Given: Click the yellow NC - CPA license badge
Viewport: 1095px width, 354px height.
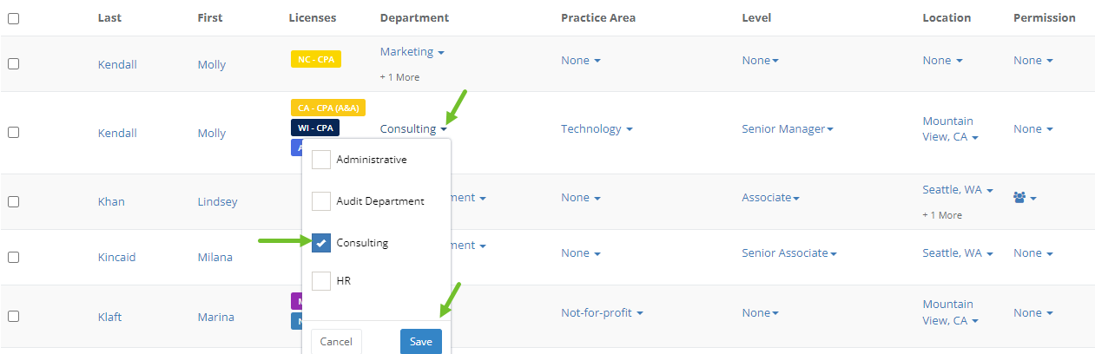Looking at the screenshot, I should pos(316,59).
